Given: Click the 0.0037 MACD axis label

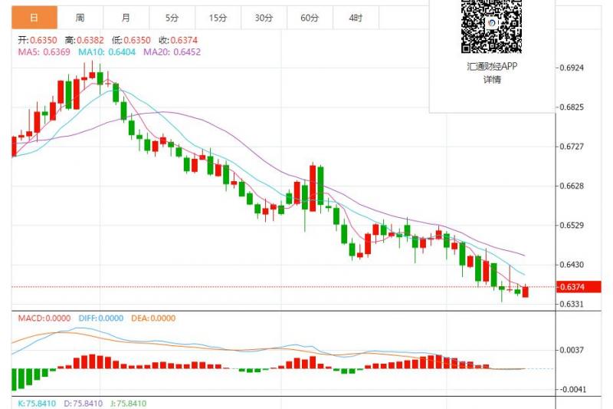Looking at the screenshot, I should tap(571, 350).
